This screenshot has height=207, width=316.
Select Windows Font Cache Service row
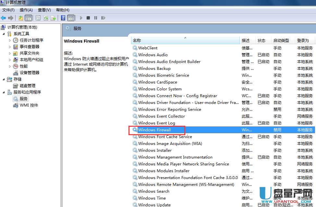click(x=223, y=137)
